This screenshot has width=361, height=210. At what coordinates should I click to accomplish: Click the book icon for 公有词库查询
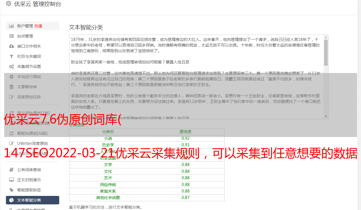pyautogui.click(x=12, y=170)
